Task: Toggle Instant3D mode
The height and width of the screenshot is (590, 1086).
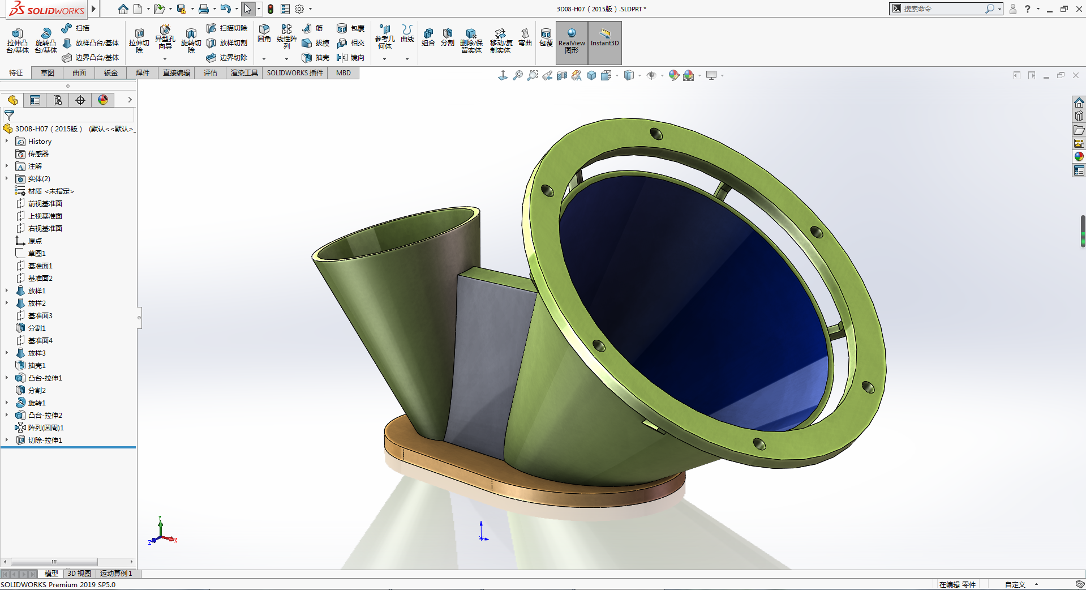Action: click(x=604, y=42)
